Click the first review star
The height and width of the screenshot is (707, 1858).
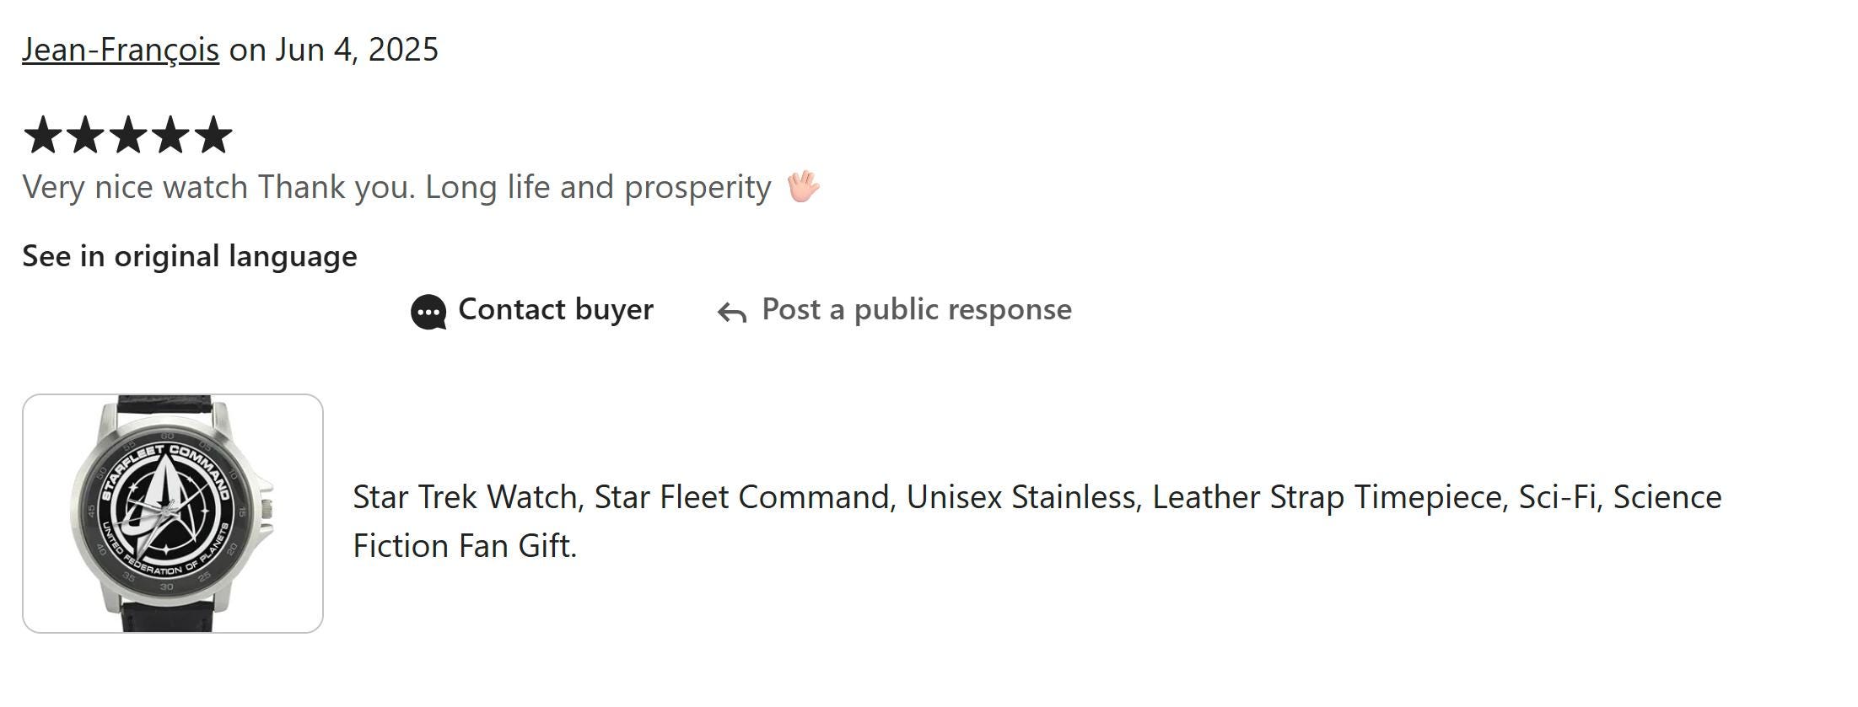[42, 135]
